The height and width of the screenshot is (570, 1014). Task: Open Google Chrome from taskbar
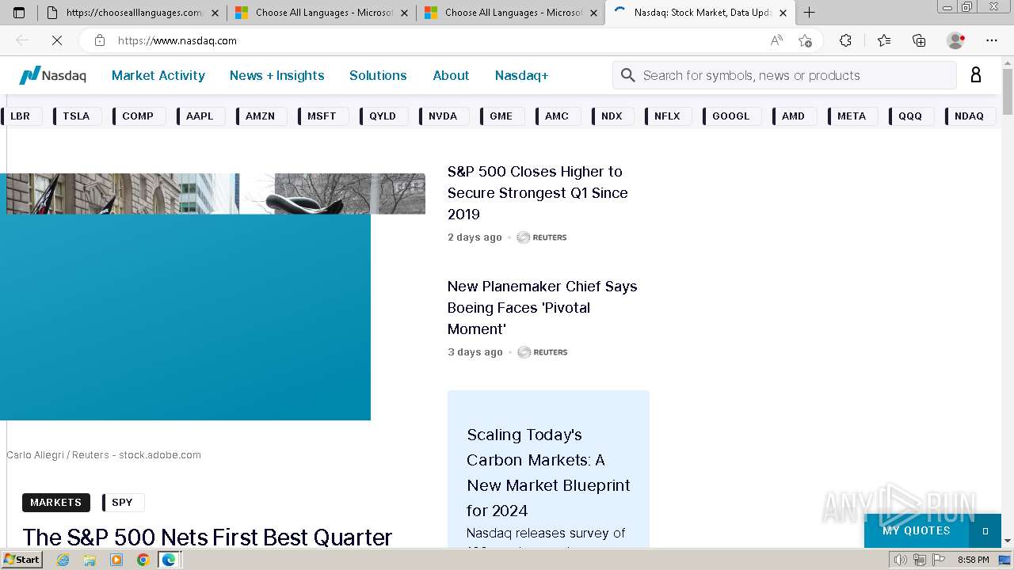143,560
